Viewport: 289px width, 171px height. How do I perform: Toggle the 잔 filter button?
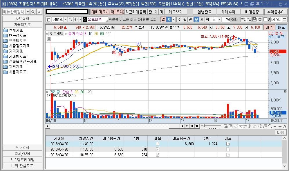[150, 12]
